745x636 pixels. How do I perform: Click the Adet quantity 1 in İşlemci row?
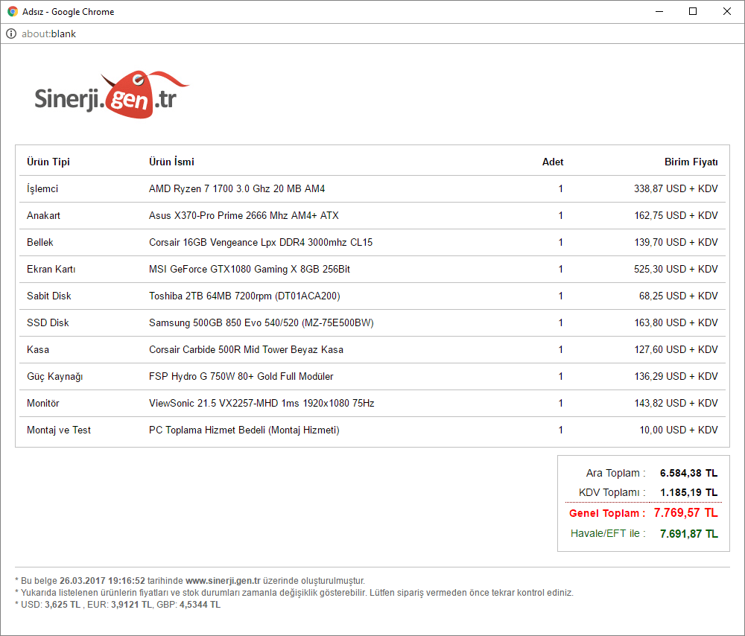561,189
